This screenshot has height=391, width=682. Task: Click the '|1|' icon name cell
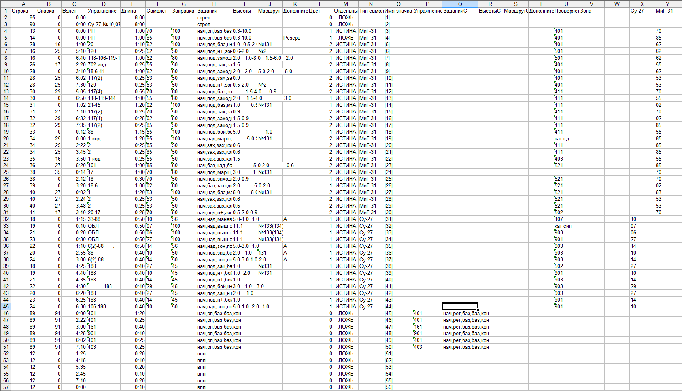398,17
